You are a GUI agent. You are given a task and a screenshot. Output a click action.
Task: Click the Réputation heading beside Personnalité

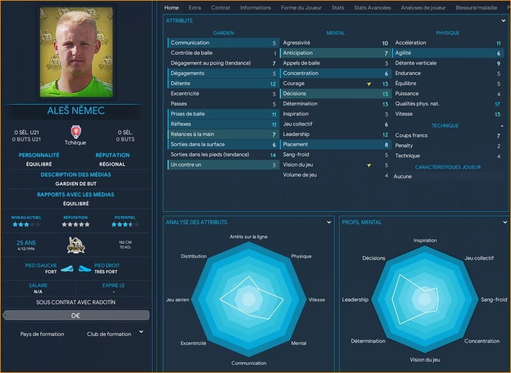pos(112,155)
